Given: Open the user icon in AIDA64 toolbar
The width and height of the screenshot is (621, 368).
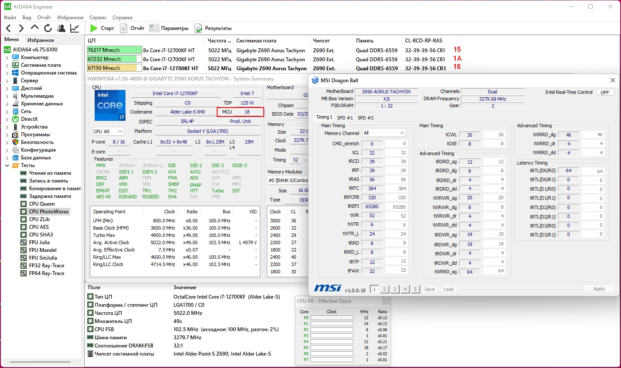Looking at the screenshot, I should [x=61, y=28].
